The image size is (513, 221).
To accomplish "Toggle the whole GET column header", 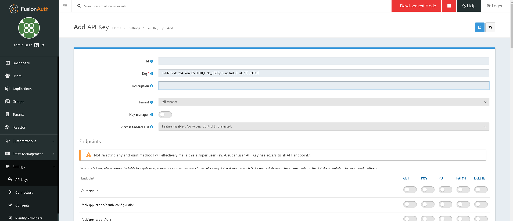I will [406, 178].
